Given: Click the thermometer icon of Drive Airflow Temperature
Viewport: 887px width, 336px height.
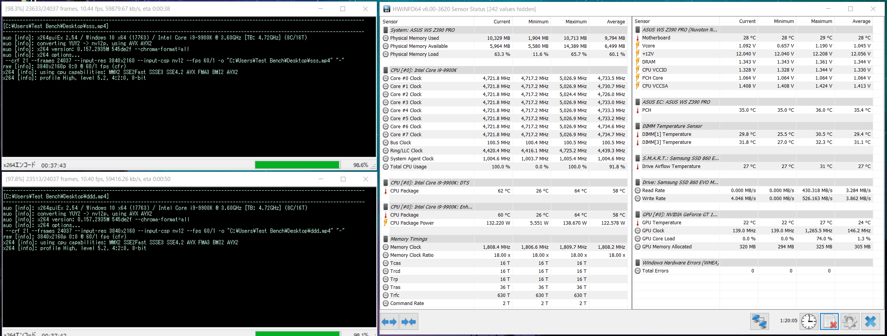Looking at the screenshot, I should pos(638,166).
